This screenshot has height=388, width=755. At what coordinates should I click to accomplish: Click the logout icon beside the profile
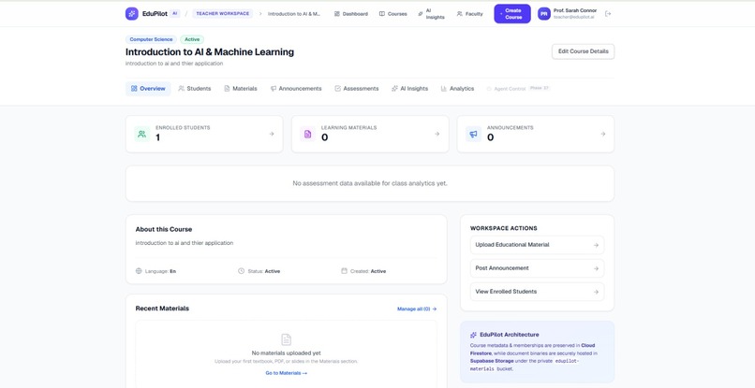pos(608,14)
